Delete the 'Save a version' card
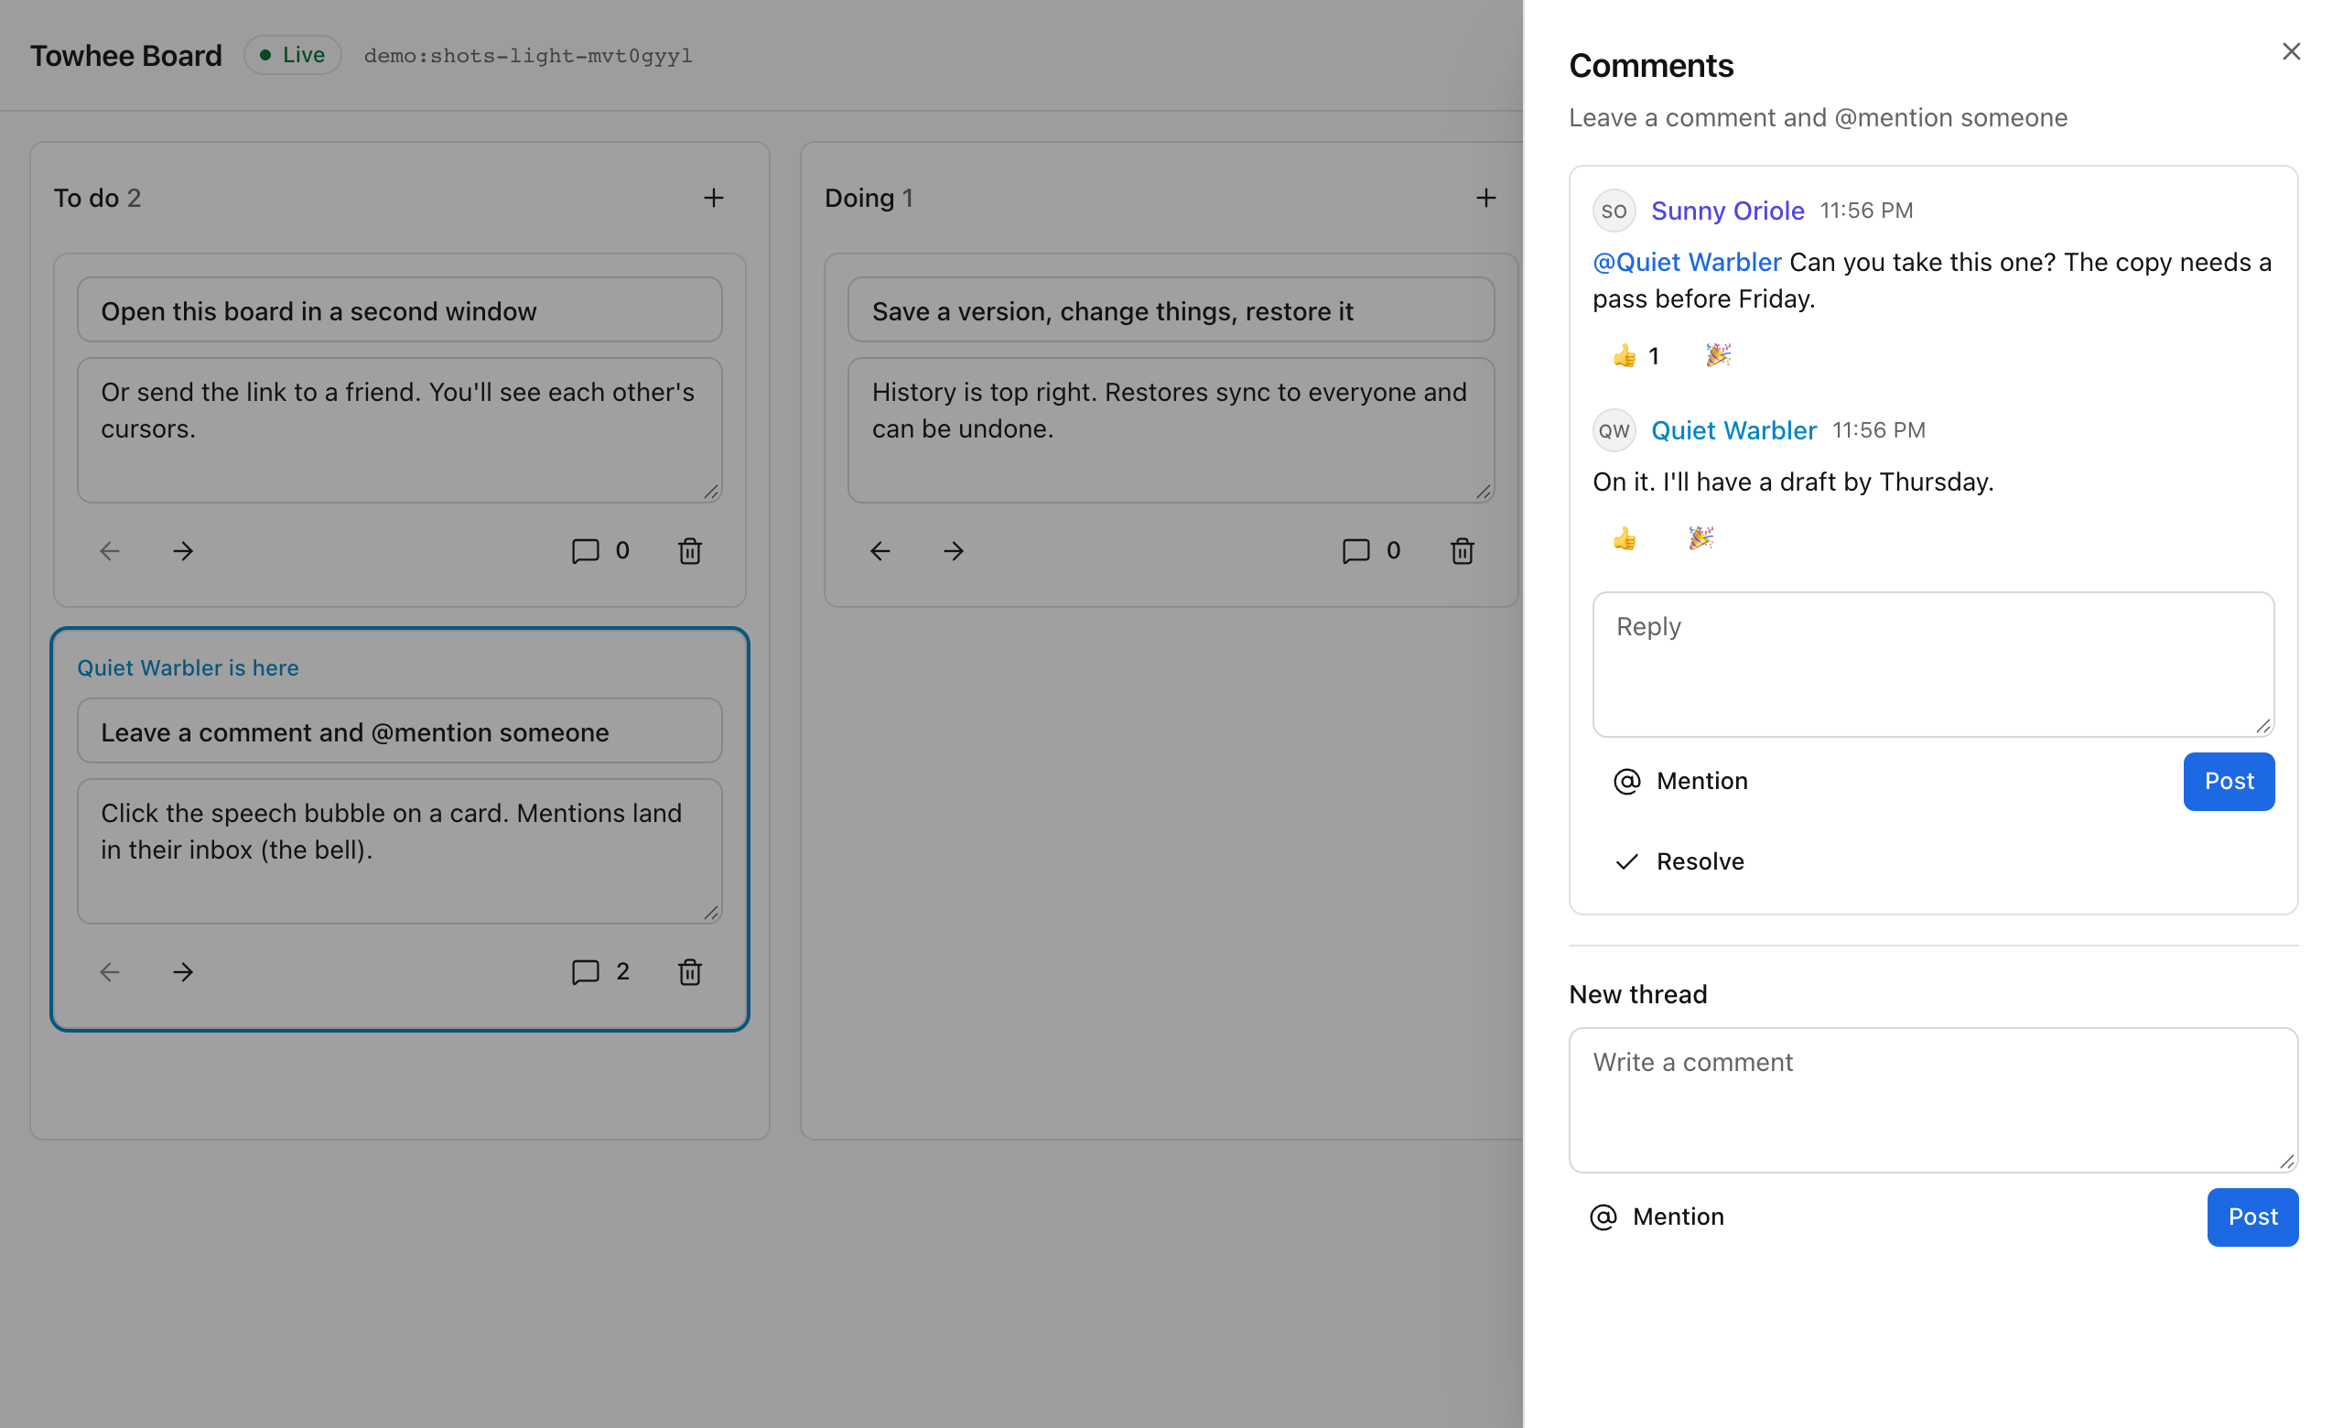Image resolution: width=2343 pixels, height=1428 pixels. (x=1463, y=550)
